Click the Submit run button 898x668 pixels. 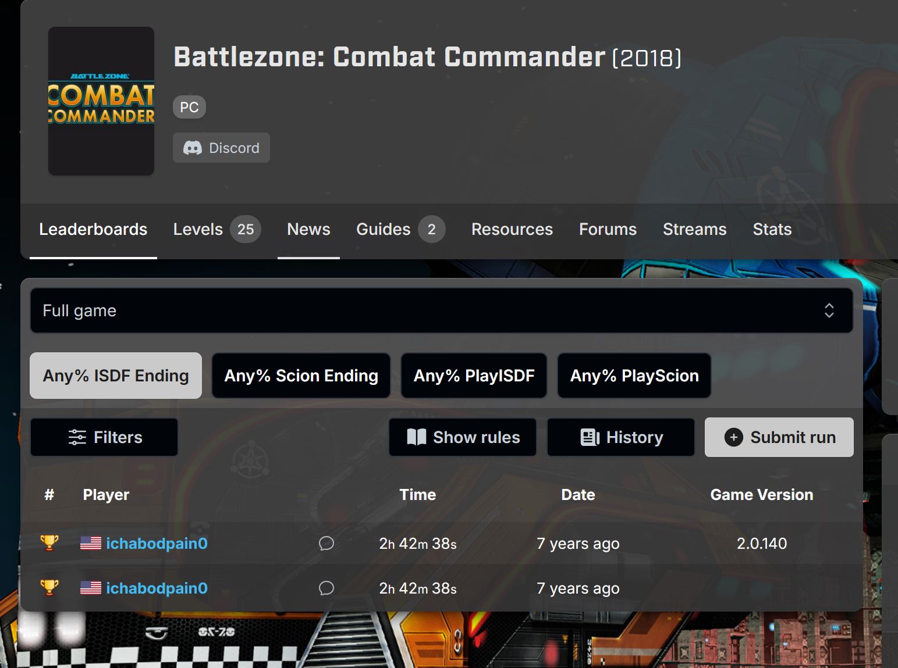779,437
